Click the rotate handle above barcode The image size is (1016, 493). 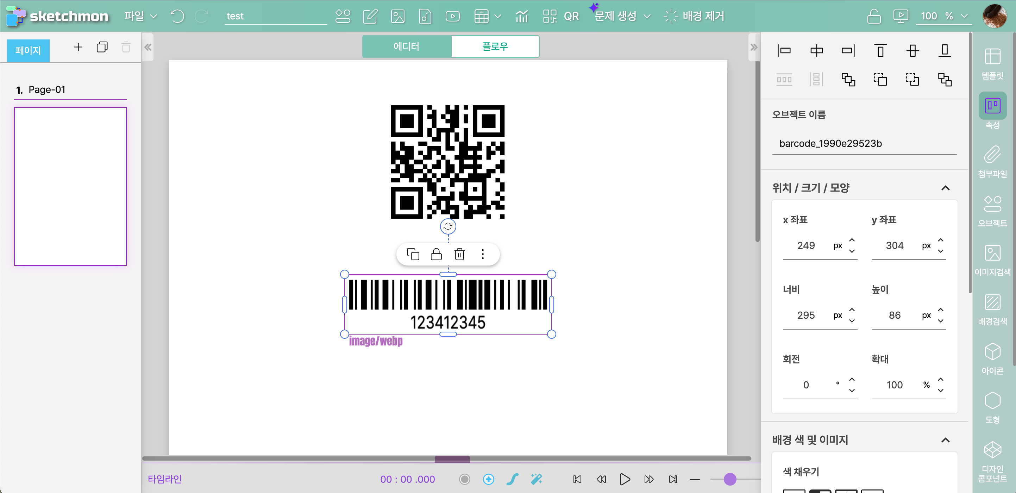coord(448,226)
